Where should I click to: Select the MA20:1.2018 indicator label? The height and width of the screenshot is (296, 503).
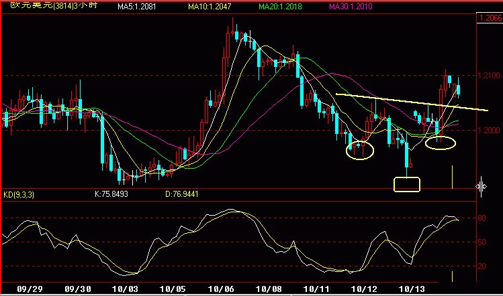pos(280,7)
